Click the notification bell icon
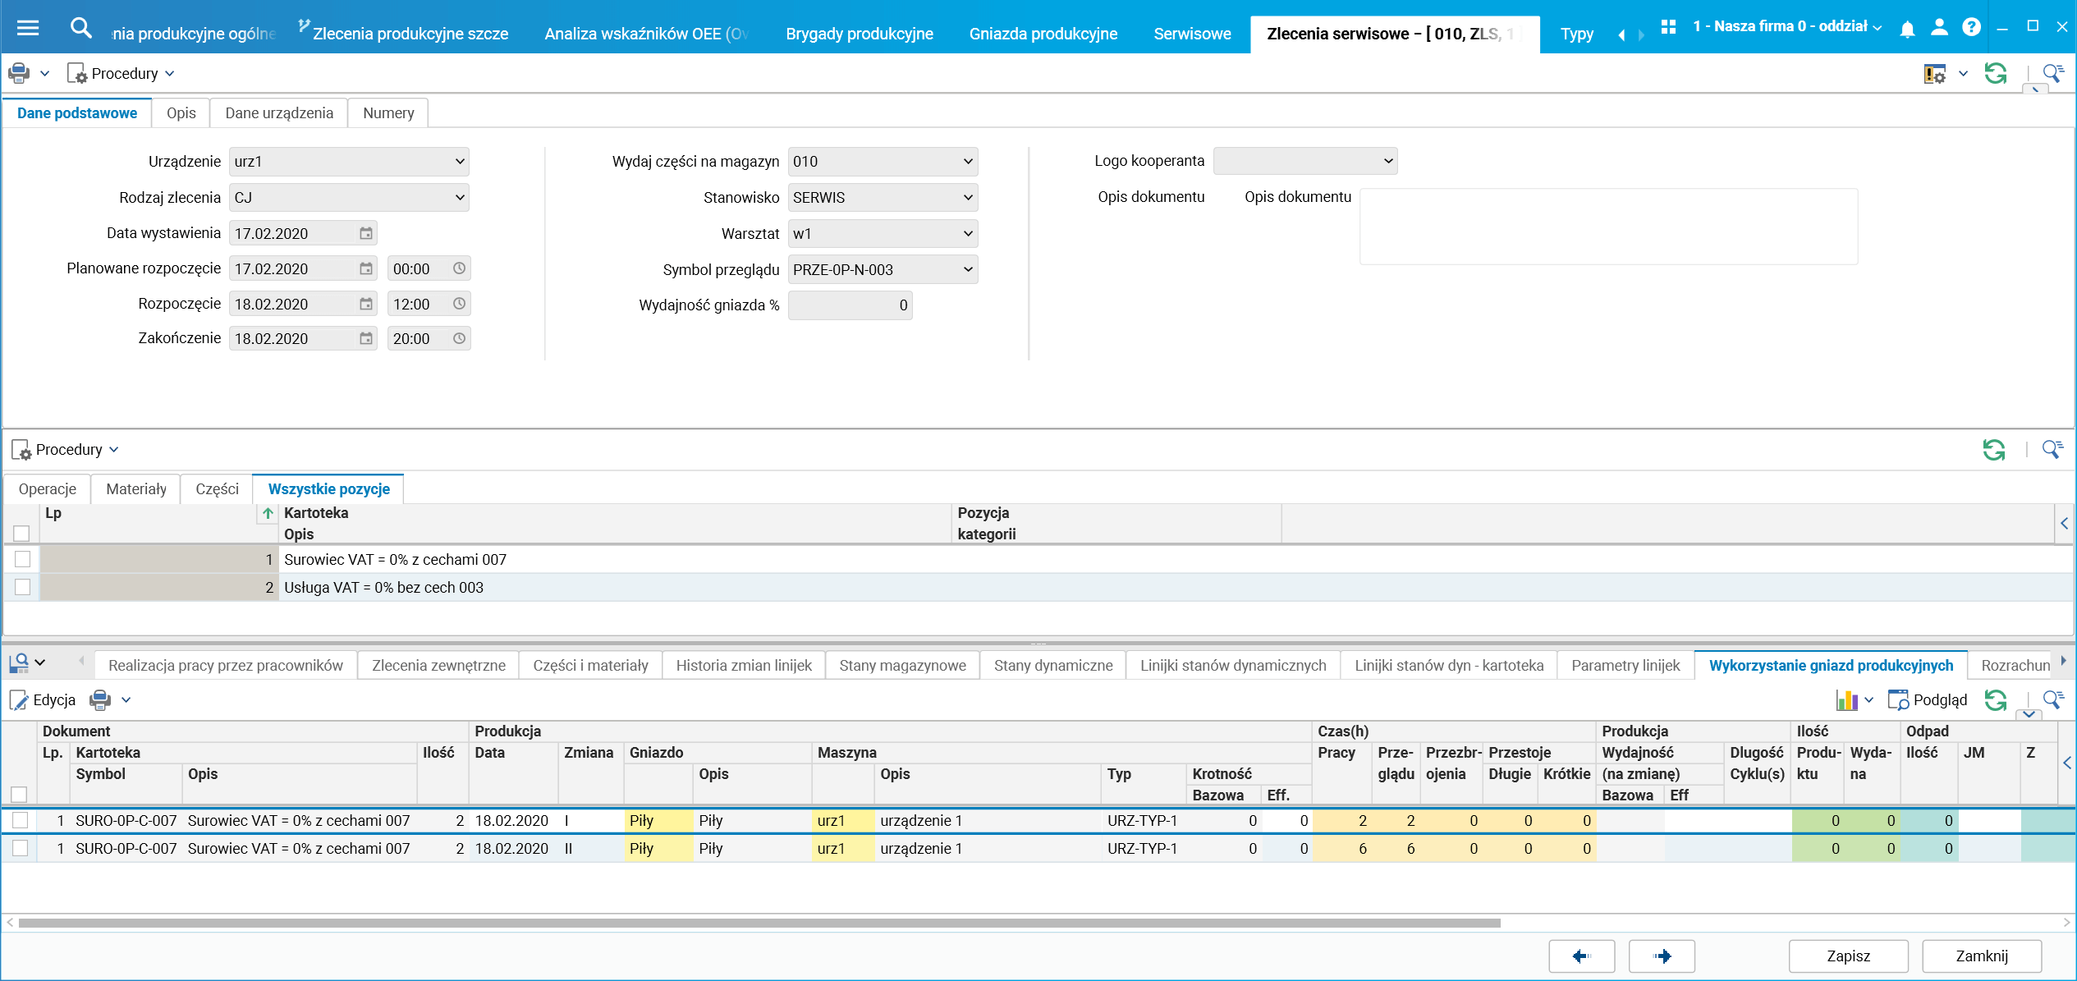The width and height of the screenshot is (2077, 981). 1907,30
